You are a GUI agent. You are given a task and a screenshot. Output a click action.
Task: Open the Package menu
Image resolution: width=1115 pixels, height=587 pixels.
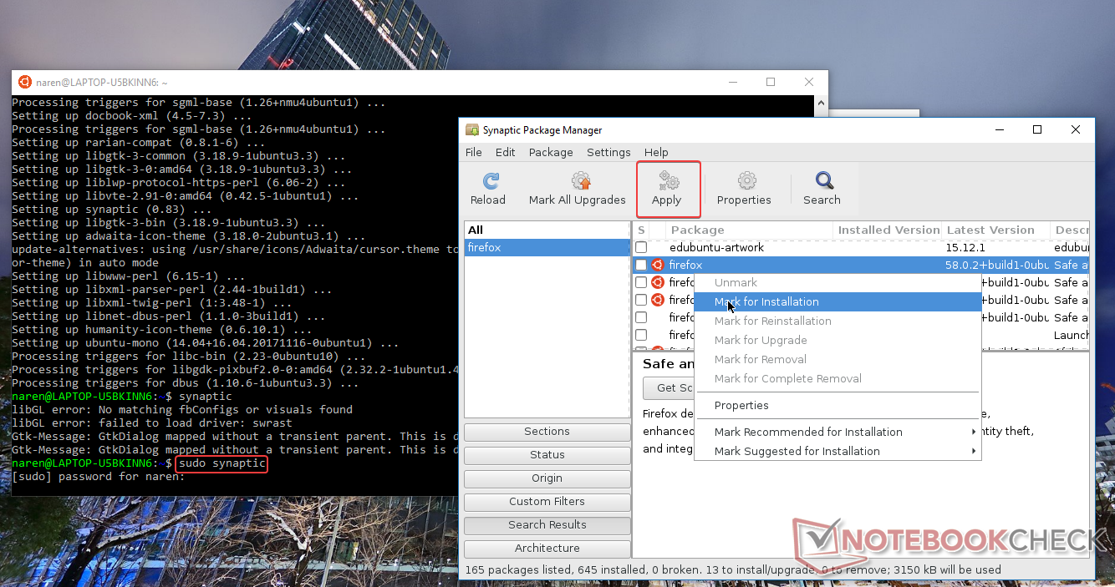[x=551, y=152]
